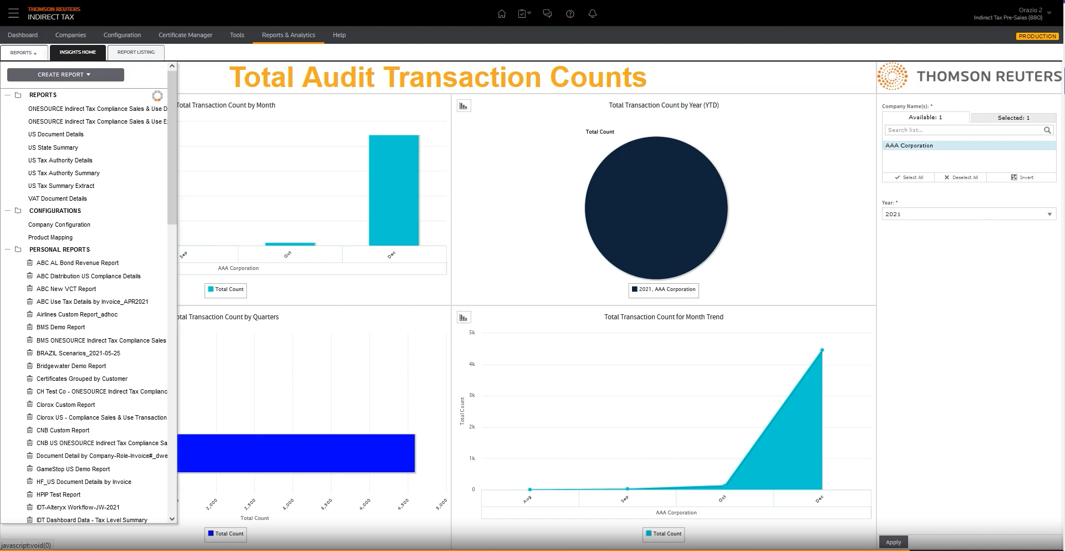Click Deselect All under company list
1065x551 pixels.
961,177
